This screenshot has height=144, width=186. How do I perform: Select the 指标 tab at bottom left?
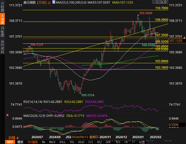coord(10,142)
